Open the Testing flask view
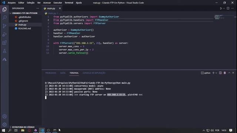This screenshot has height=133, width=237. click(4, 51)
